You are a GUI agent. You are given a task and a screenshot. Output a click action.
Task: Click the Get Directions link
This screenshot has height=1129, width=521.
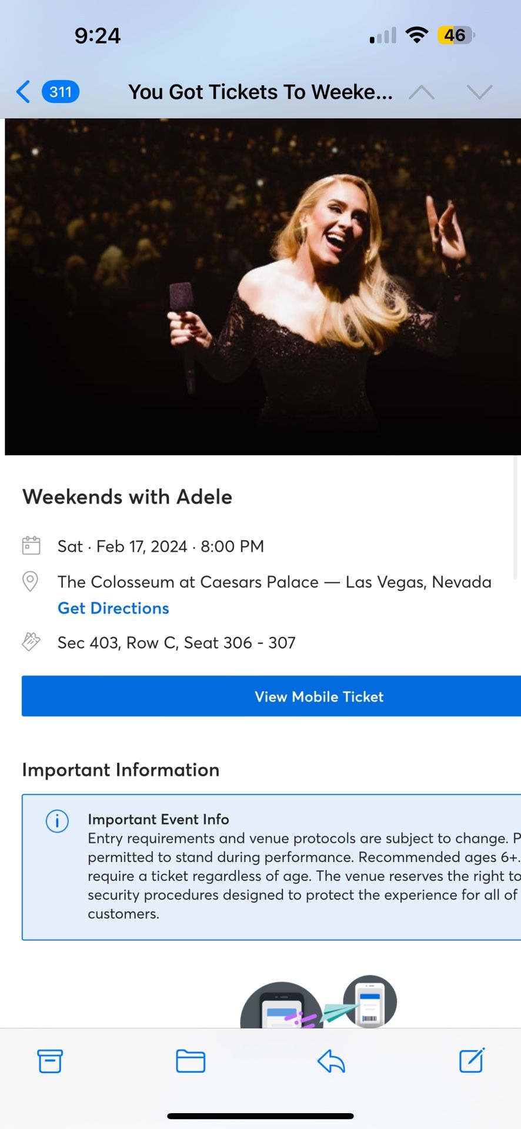[113, 608]
